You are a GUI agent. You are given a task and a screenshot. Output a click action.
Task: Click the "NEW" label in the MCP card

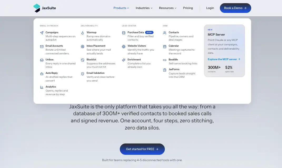[210, 30]
